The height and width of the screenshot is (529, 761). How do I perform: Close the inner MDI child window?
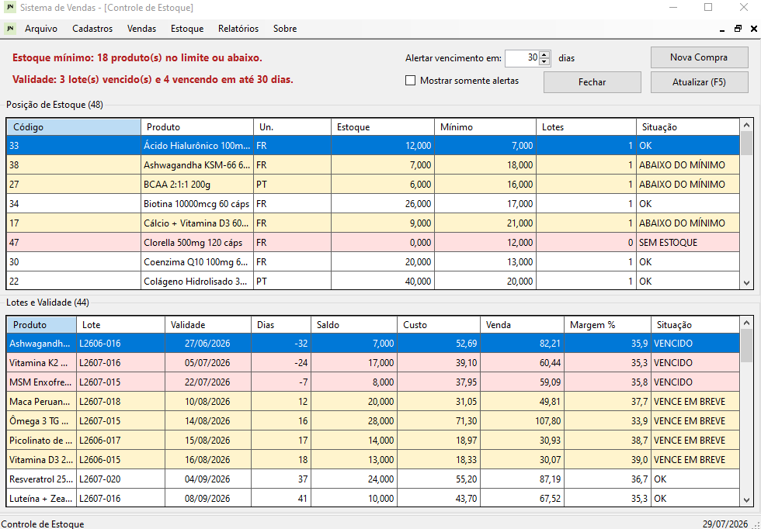coord(754,29)
